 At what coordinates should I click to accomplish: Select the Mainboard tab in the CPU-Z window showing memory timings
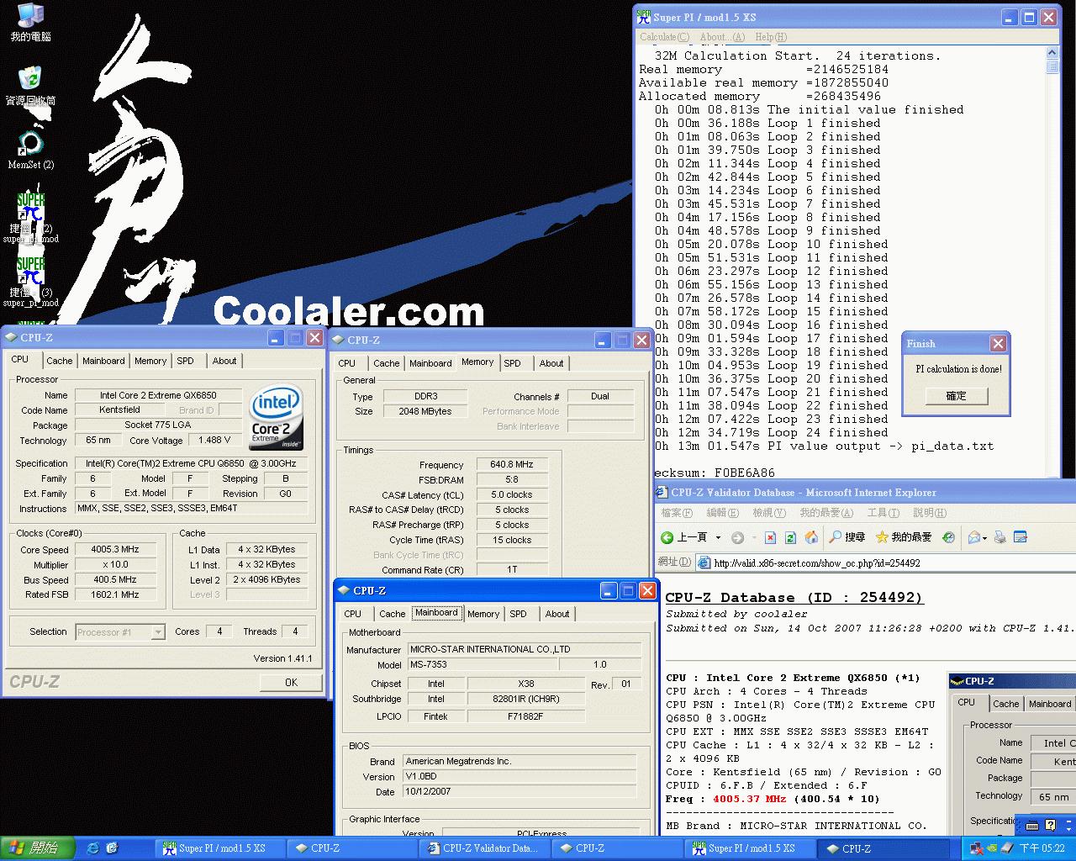(x=430, y=363)
